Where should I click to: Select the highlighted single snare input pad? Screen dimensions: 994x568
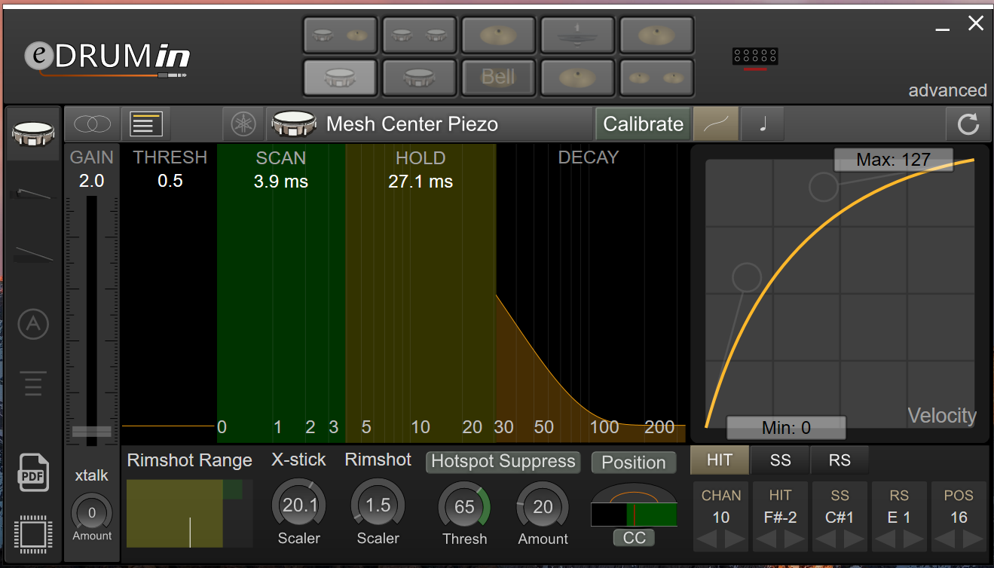[340, 77]
